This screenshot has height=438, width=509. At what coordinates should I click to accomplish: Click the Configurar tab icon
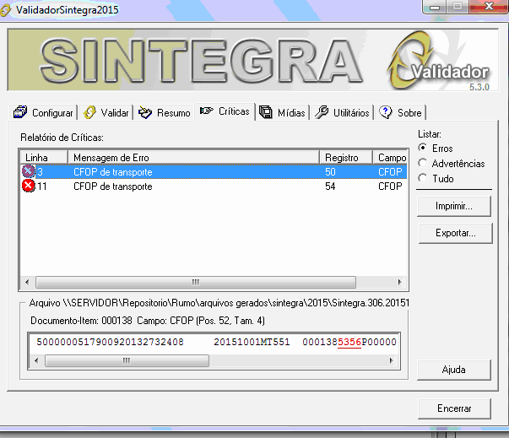pyautogui.click(x=20, y=112)
